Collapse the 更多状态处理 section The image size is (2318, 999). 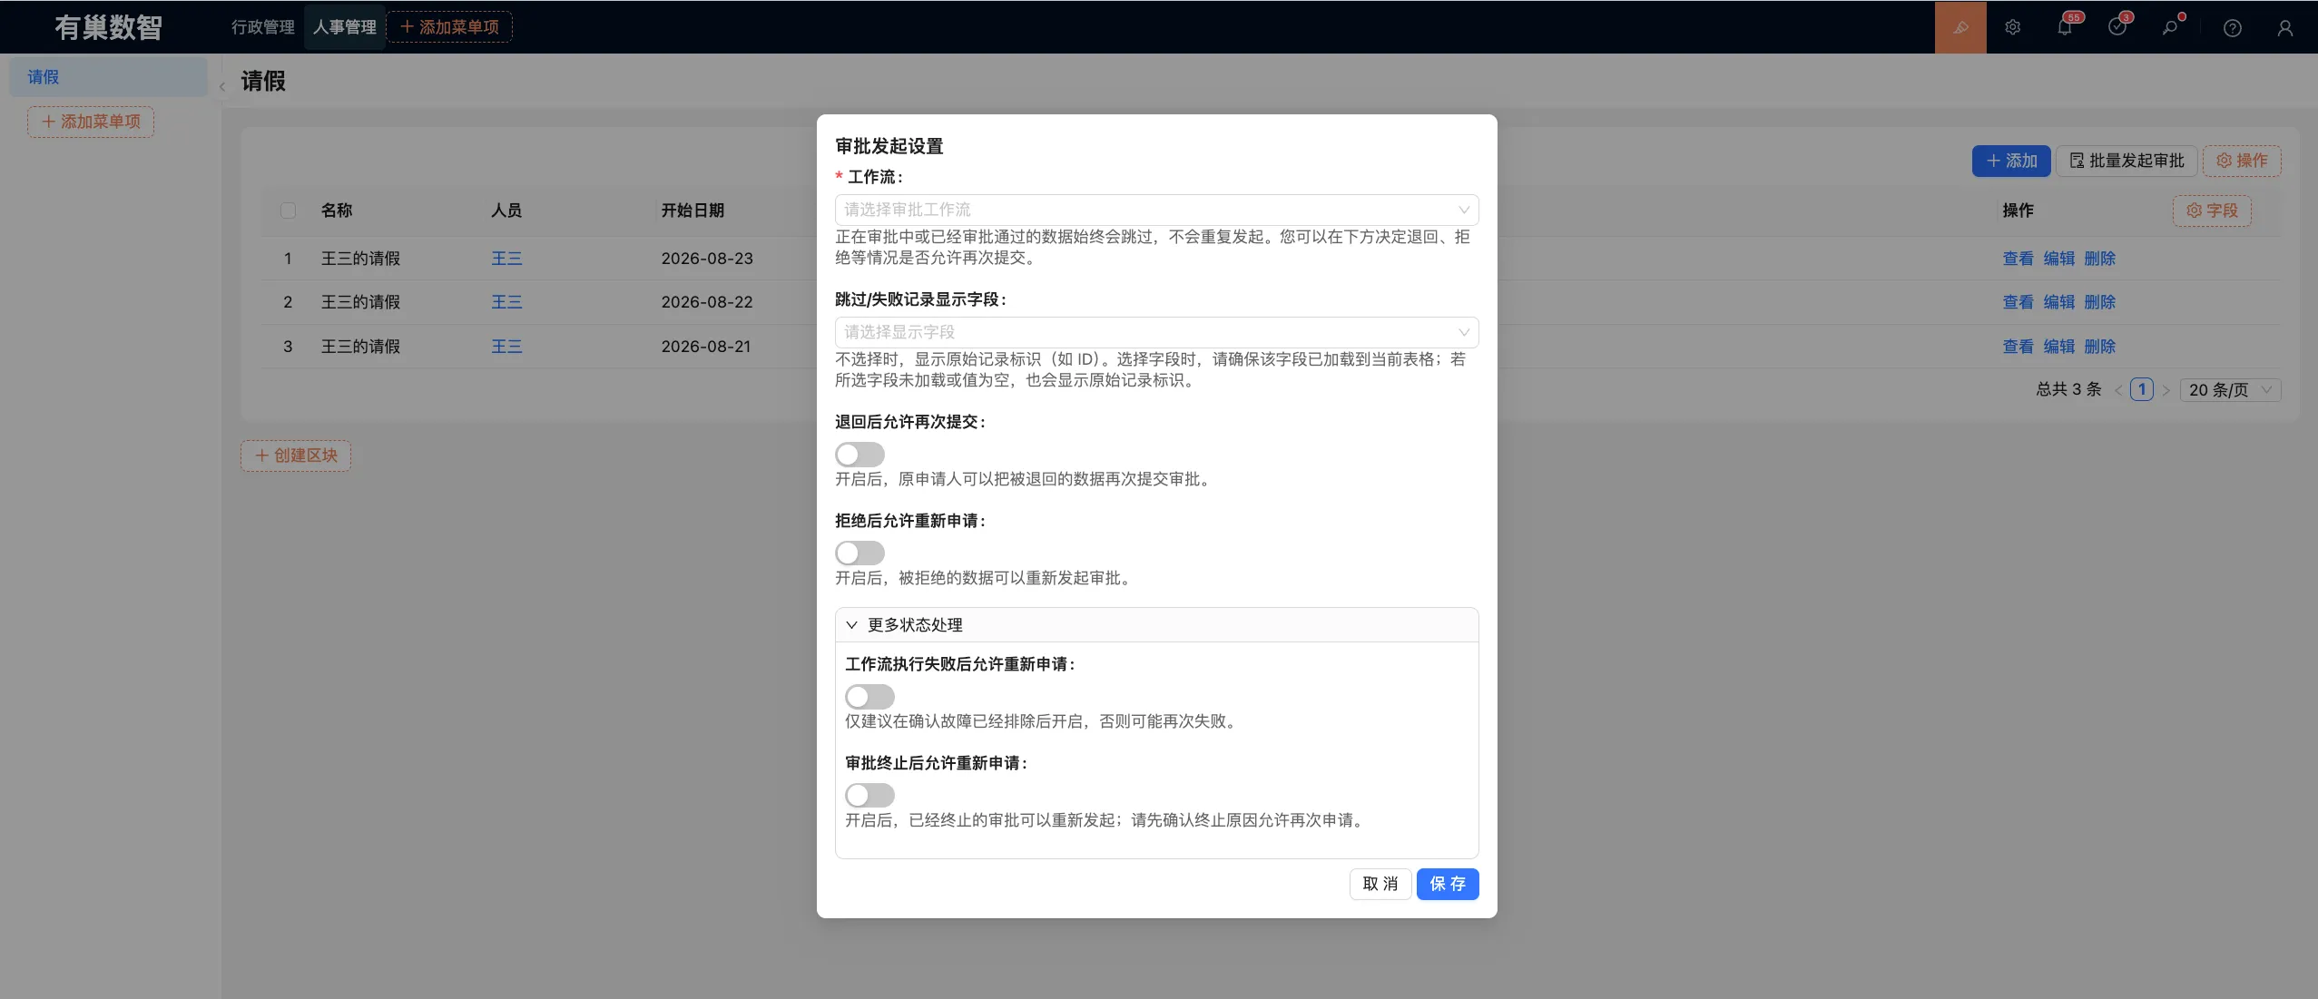pos(1156,625)
